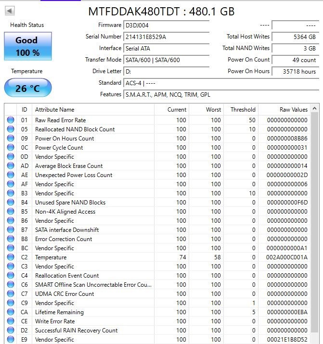
Task: Sort by Current column header
Action: coord(171,110)
